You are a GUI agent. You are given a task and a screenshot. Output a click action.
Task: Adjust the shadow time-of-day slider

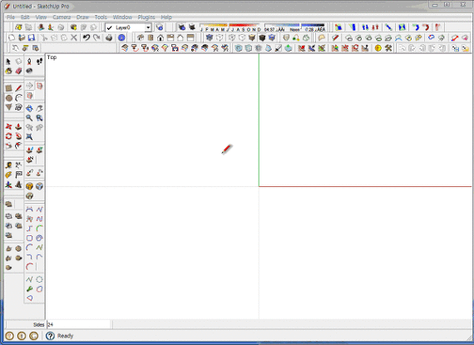pyautogui.click(x=294, y=27)
